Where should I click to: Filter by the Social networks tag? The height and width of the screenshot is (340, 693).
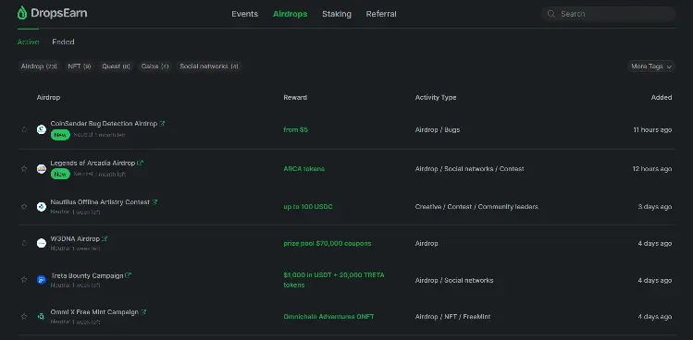[208, 67]
